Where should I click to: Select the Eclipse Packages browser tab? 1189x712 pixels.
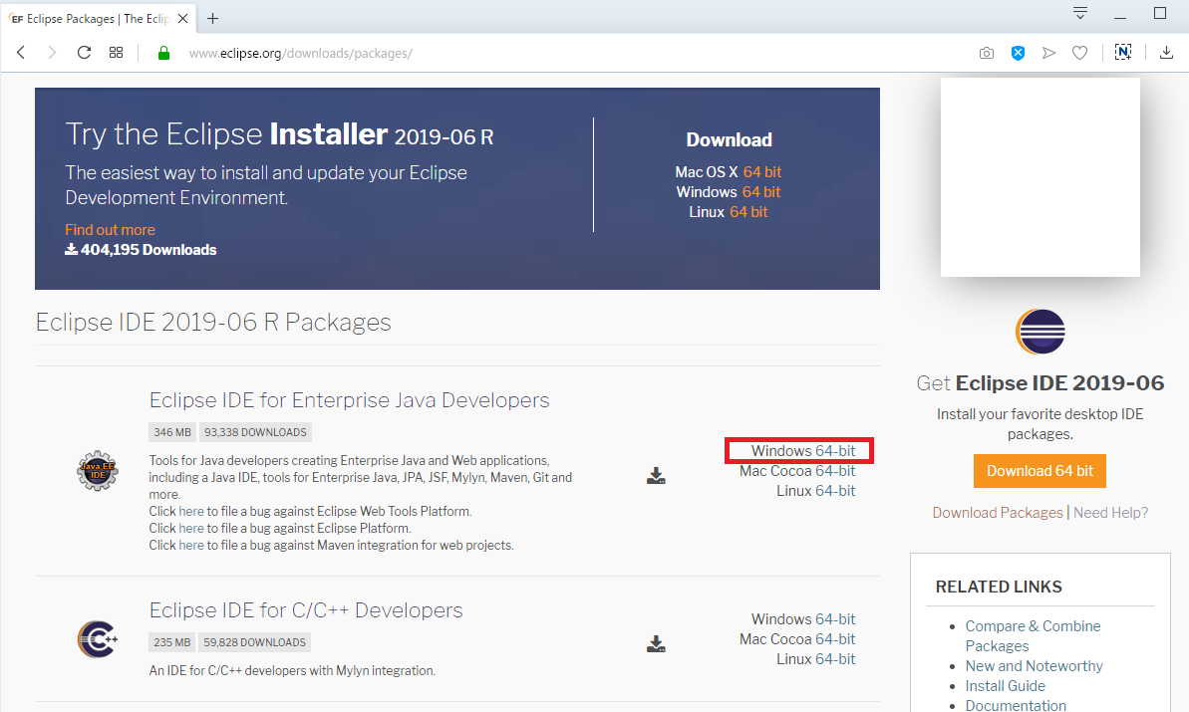[97, 18]
